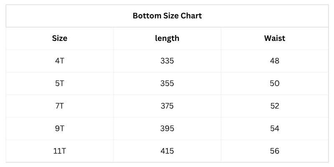Click the Bottom Size Chart title

click(167, 16)
